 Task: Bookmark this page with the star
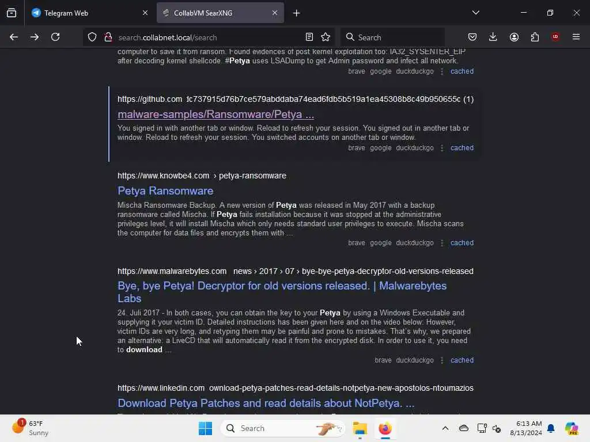pyautogui.click(x=326, y=37)
